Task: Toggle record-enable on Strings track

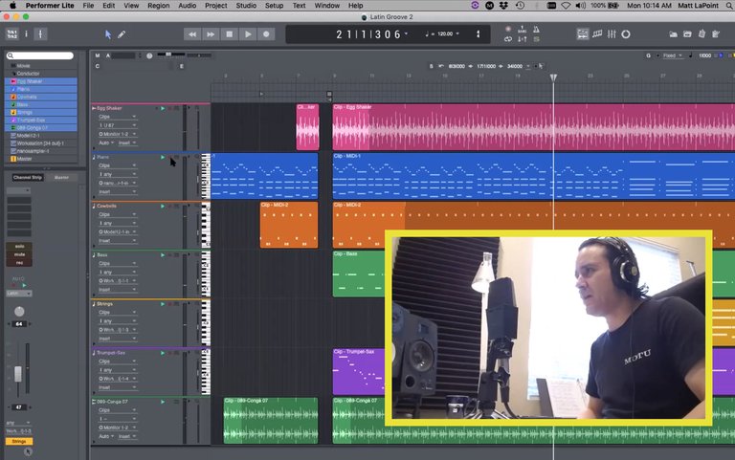Action: pos(169,304)
